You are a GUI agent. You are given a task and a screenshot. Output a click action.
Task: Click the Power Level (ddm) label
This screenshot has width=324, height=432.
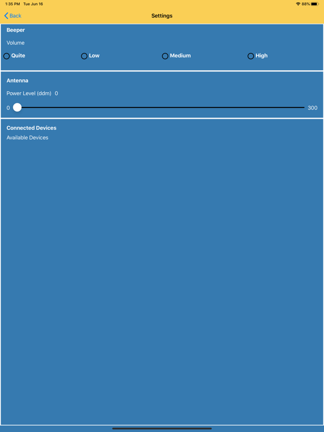(x=29, y=93)
